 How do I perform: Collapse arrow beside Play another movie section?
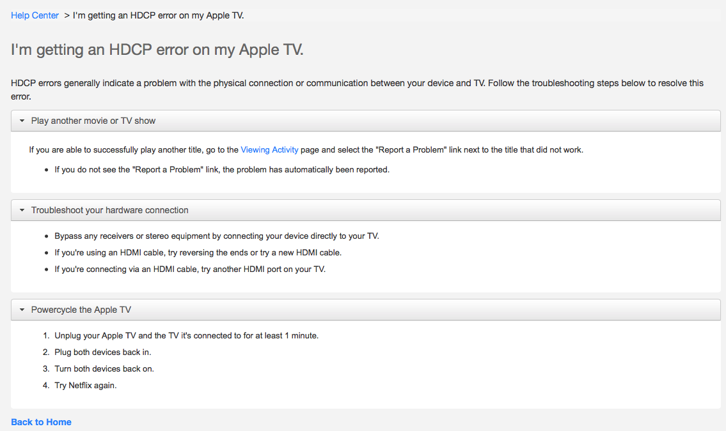coord(22,121)
